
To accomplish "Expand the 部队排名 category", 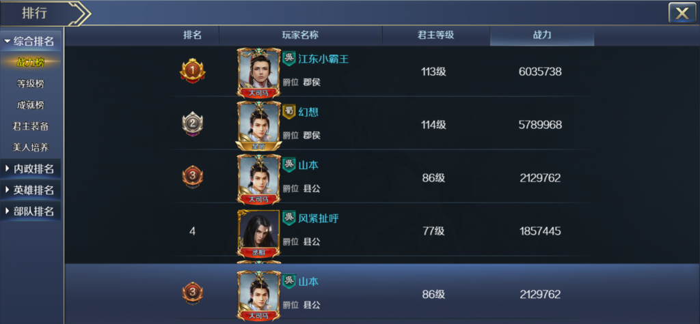I will coord(31,211).
